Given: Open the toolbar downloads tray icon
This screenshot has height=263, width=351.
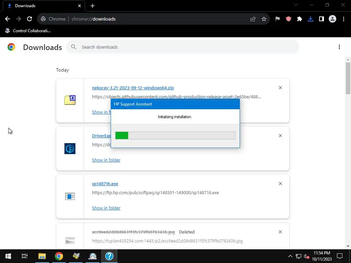Looking at the screenshot, I should coord(311,19).
